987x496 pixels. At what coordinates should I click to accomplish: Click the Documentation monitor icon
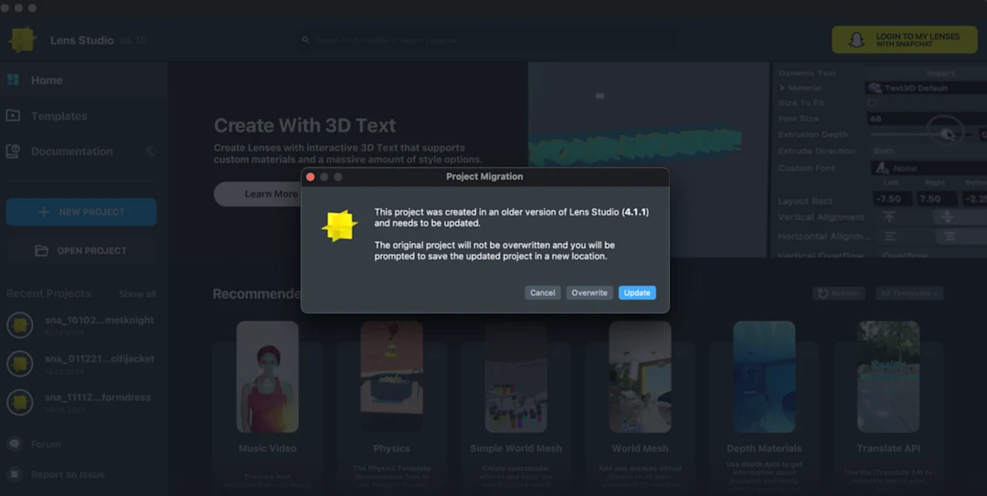click(13, 151)
